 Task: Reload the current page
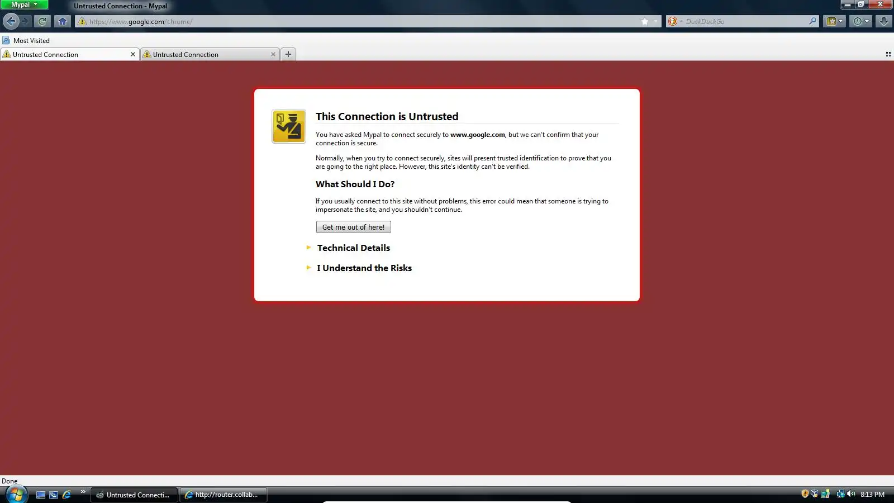[42, 21]
